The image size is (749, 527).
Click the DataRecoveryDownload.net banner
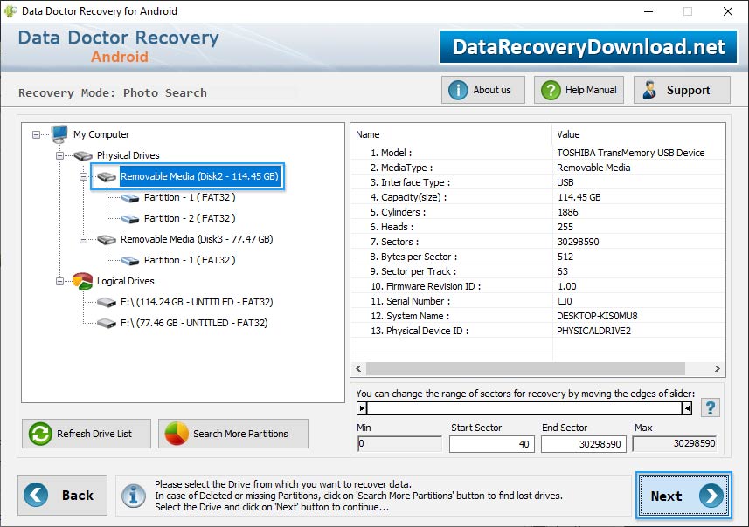click(588, 47)
